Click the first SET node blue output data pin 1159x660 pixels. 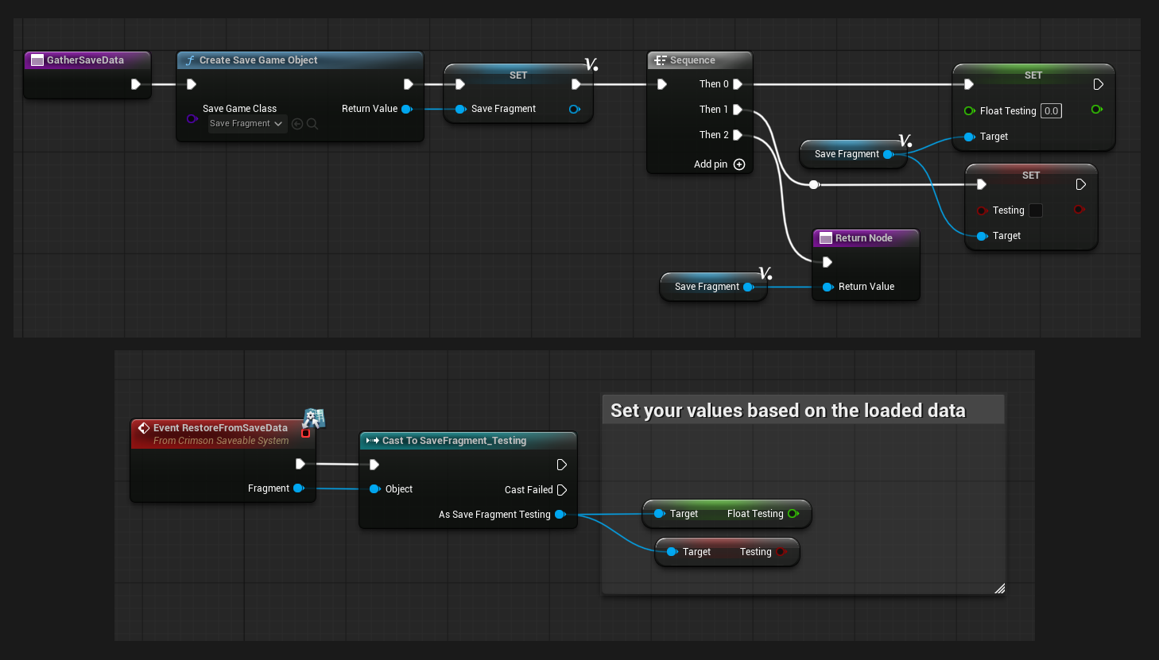point(575,109)
